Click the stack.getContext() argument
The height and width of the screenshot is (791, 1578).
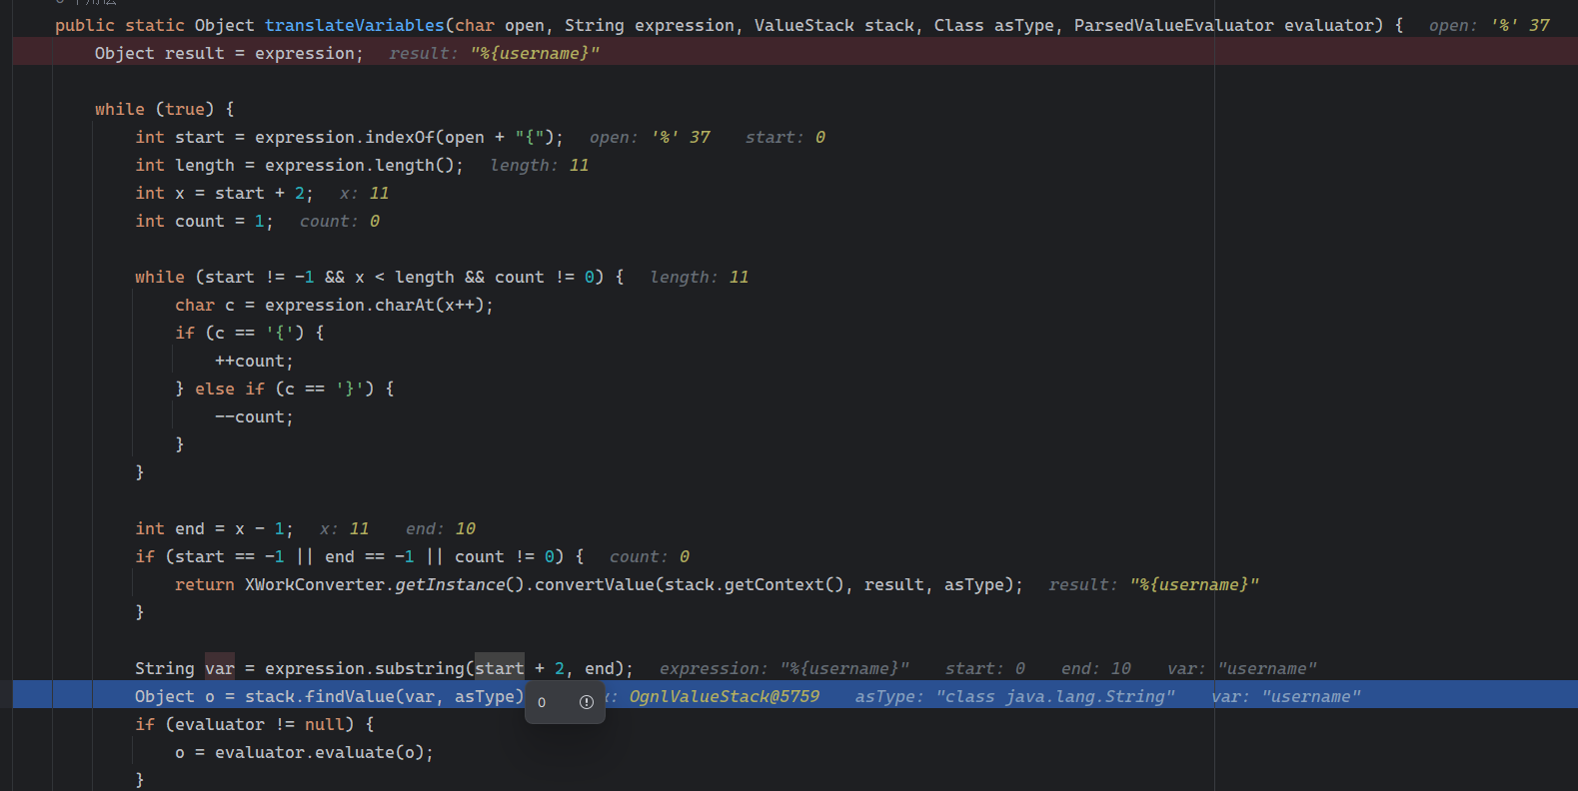click(x=755, y=584)
